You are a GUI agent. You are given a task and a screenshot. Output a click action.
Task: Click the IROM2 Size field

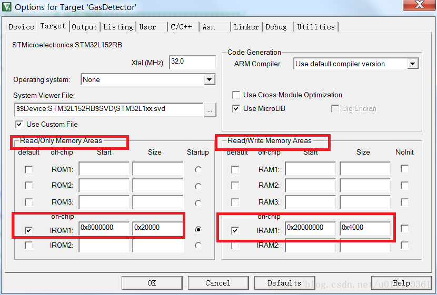pyautogui.click(x=158, y=246)
